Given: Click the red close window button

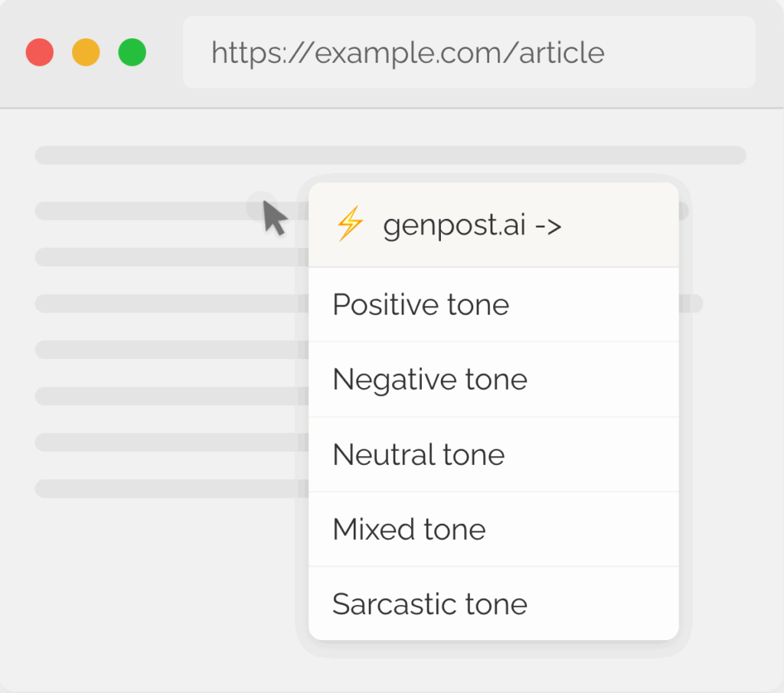Looking at the screenshot, I should click(40, 53).
